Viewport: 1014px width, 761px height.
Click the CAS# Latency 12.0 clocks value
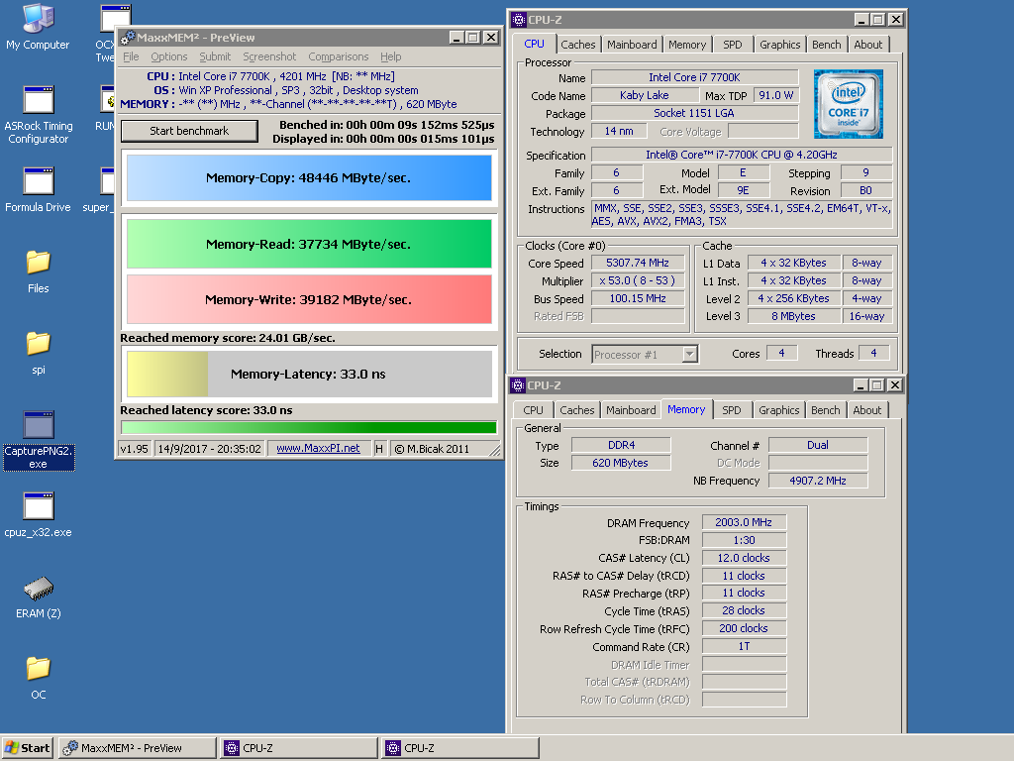744,558
